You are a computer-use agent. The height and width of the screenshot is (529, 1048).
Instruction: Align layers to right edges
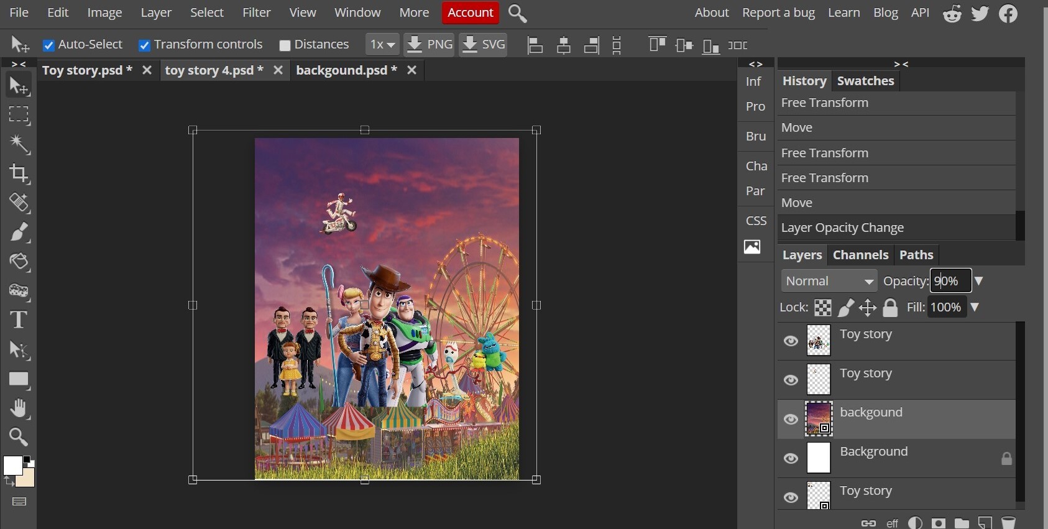point(592,45)
